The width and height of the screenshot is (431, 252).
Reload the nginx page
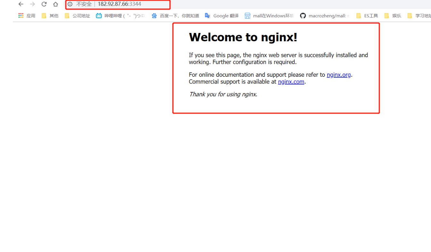[44, 4]
